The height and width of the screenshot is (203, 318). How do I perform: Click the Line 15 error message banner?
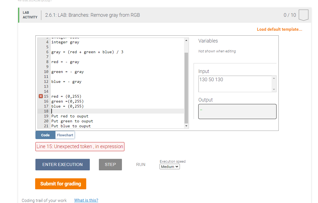tap(80, 146)
